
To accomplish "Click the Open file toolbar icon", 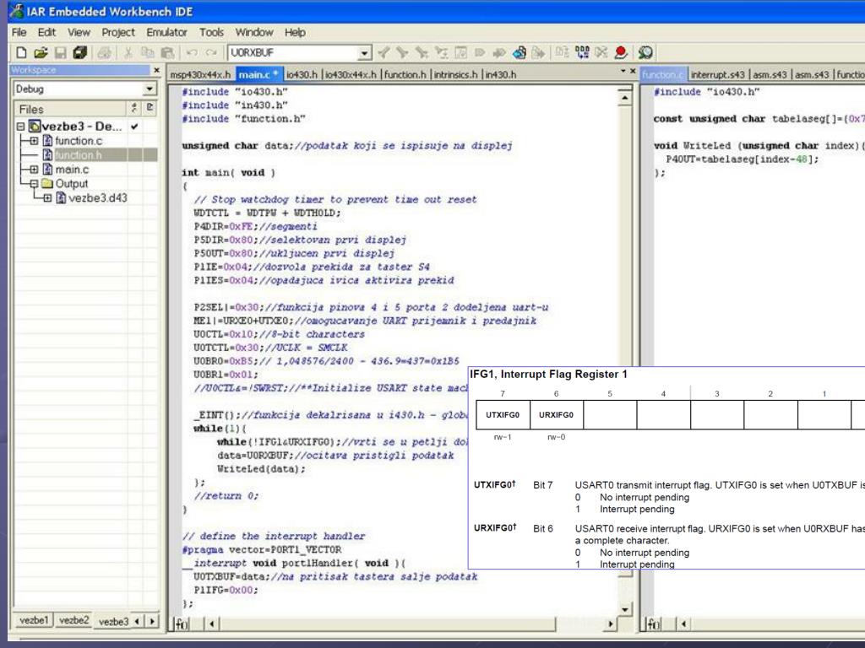I will (41, 52).
